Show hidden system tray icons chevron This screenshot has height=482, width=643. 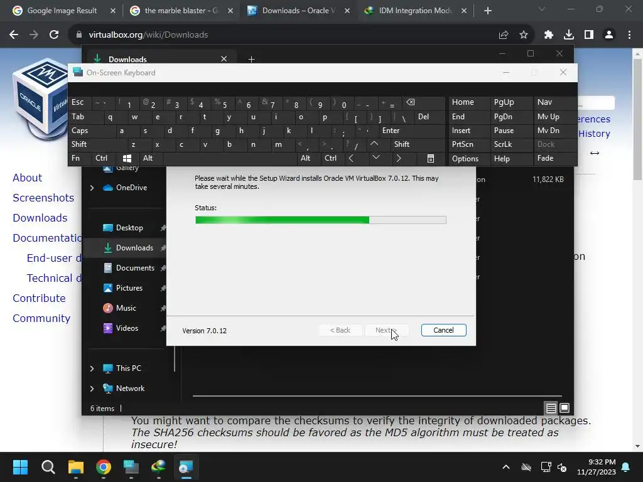tap(506, 467)
